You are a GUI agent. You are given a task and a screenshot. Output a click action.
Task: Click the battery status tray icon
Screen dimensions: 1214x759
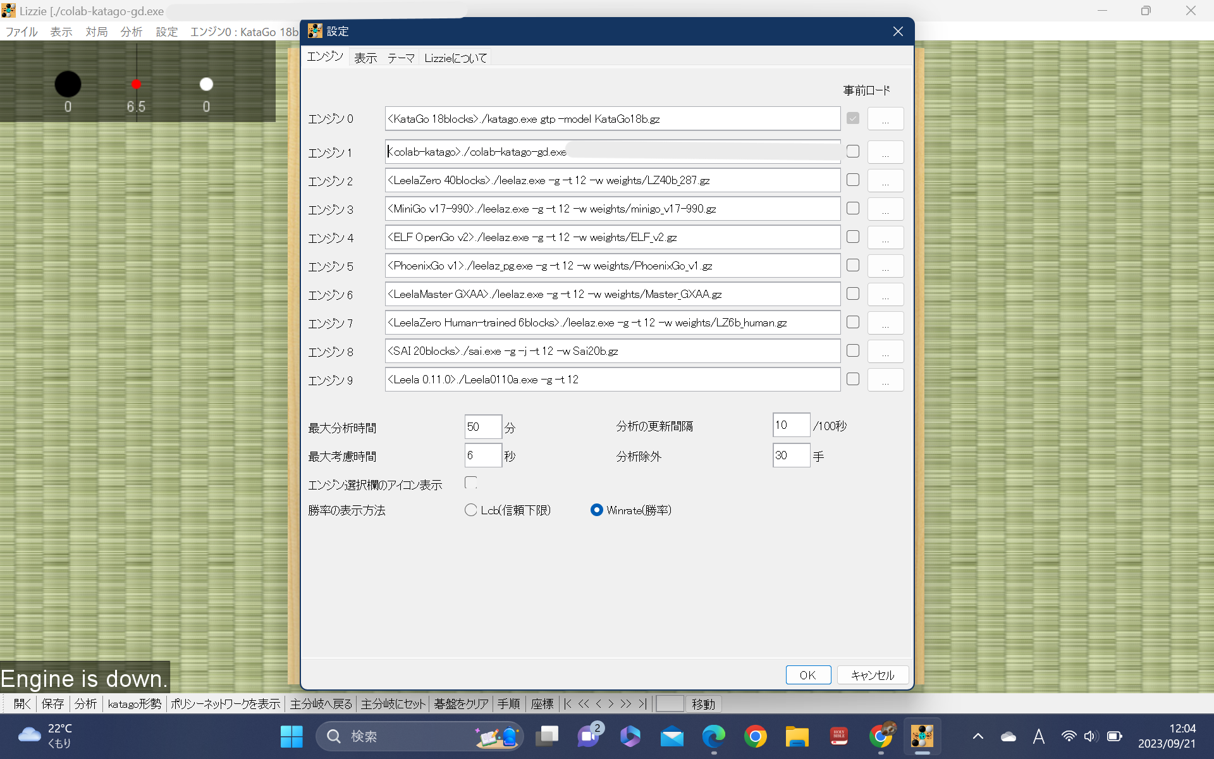(1115, 736)
